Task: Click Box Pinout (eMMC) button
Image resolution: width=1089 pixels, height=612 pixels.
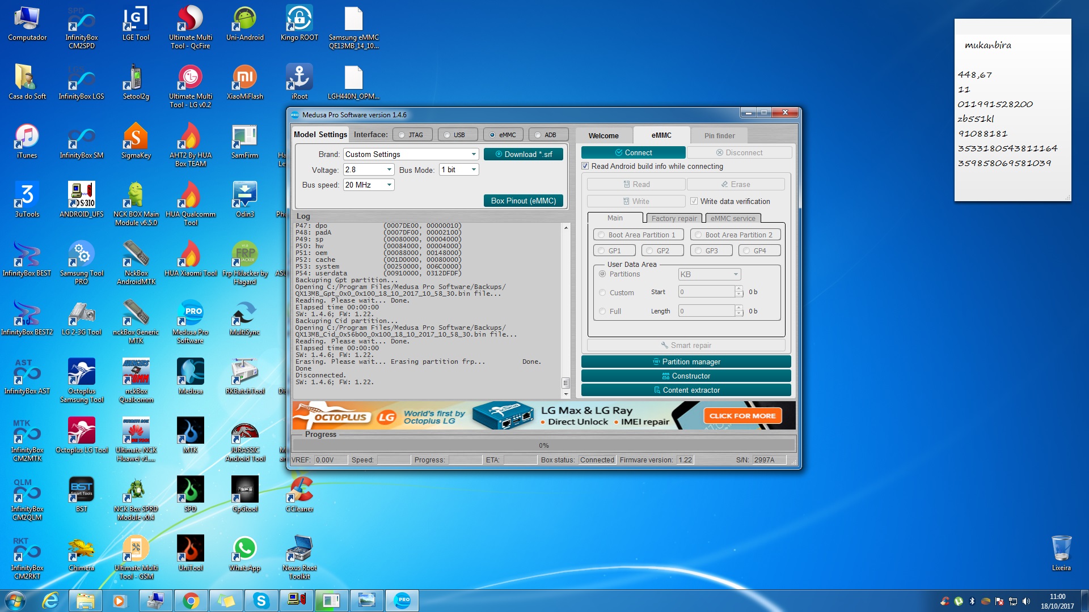Action: point(523,201)
